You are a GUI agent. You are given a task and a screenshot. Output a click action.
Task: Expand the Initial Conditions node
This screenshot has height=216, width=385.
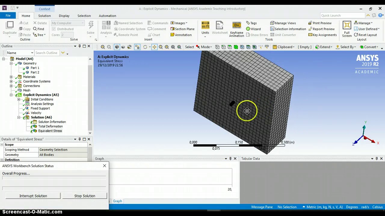[x=19, y=99]
